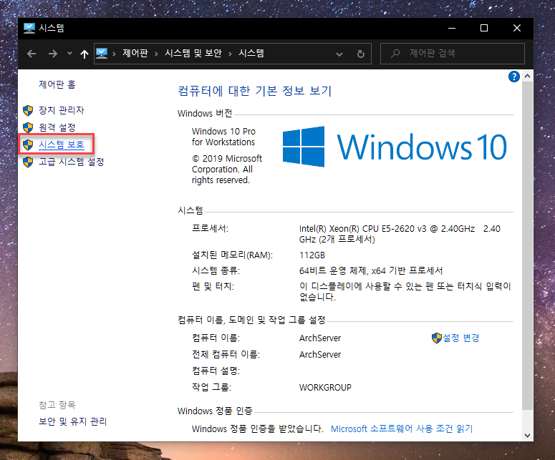Screen dimensions: 555x460
Task: Click 설정 변경 link
Action: tap(461, 338)
